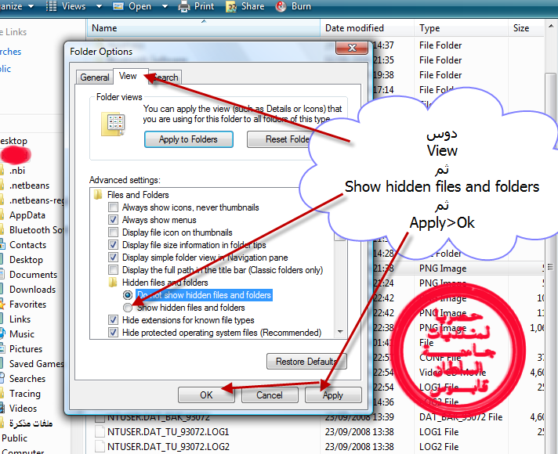Viewport: 558px width, 454px height.
Task: Switch to the General tab
Action: (95, 77)
